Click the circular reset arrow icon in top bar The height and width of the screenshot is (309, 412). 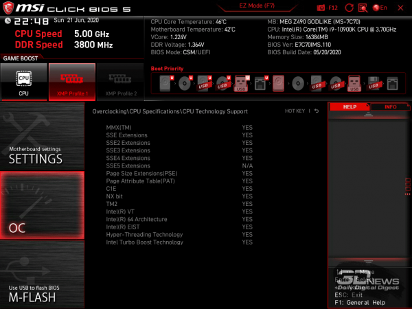coord(350,8)
